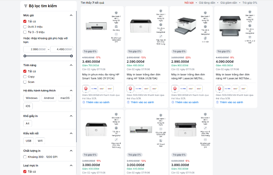Collapse the Hệ điều hành tương thích section
Image resolution: width=273 pixels, height=175 pixels.
[x=71, y=90]
